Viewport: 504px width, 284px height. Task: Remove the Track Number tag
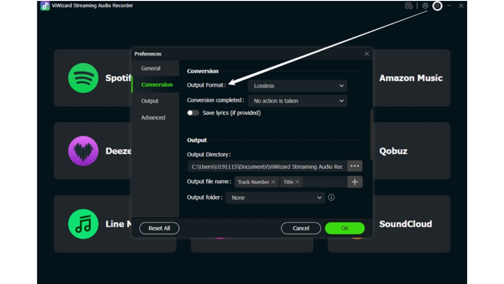tap(273, 182)
